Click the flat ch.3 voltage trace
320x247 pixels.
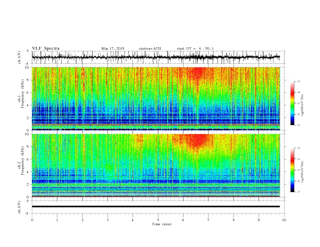[x=156, y=207]
